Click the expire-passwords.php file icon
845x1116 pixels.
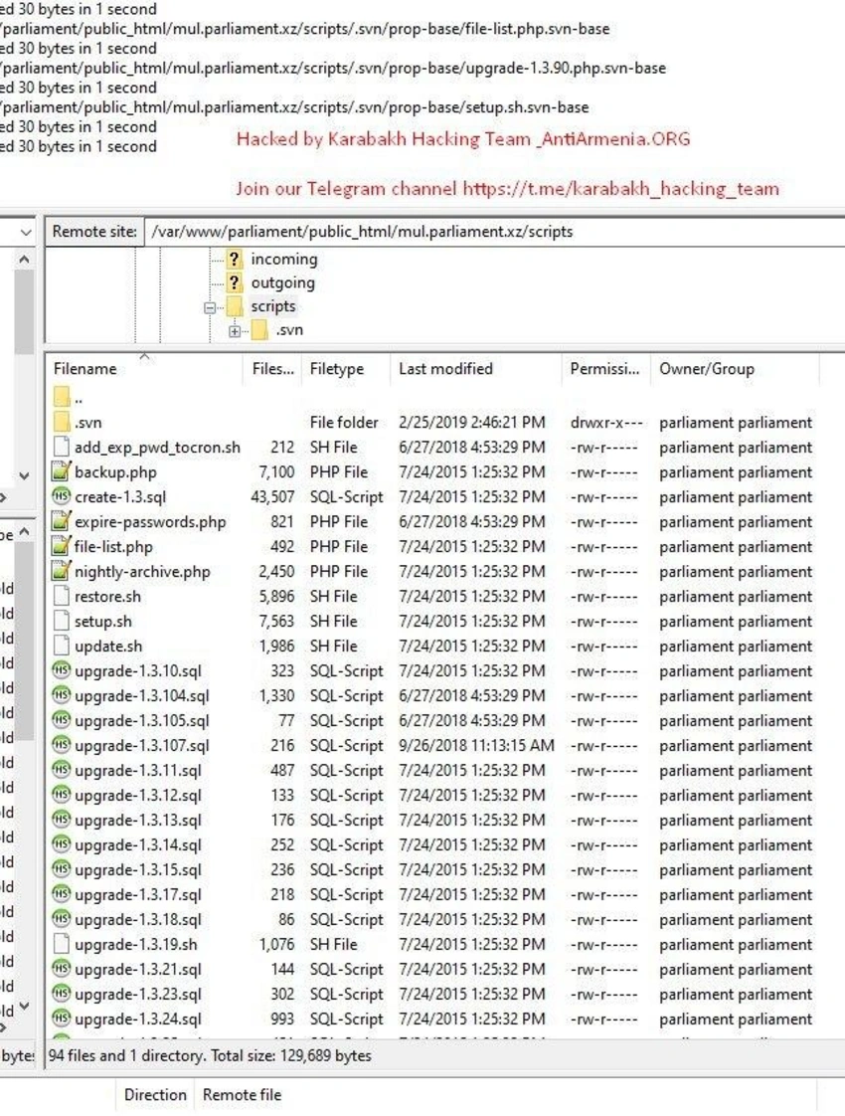point(62,522)
